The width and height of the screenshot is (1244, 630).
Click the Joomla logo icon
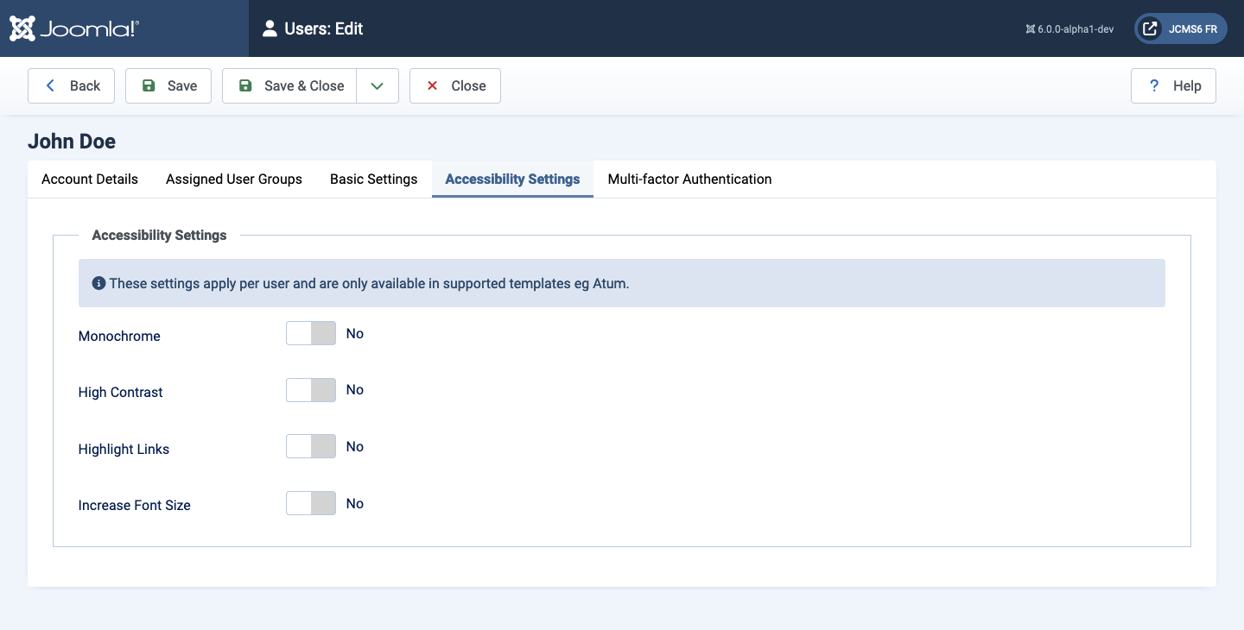click(x=23, y=28)
